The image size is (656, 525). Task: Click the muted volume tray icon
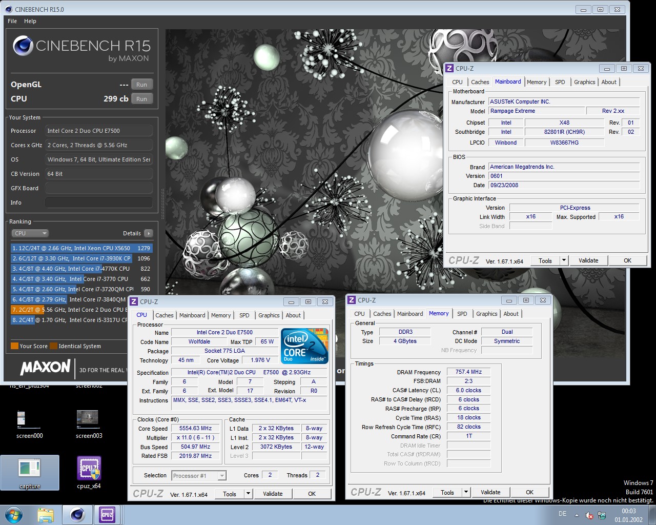589,515
